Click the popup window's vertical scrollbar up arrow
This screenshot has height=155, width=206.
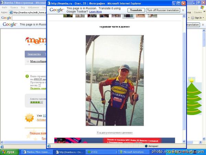coord(184,16)
